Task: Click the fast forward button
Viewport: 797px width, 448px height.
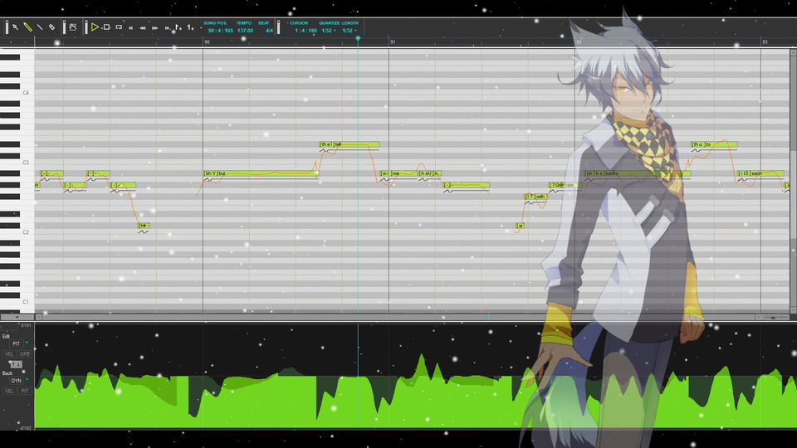Action: (x=155, y=28)
